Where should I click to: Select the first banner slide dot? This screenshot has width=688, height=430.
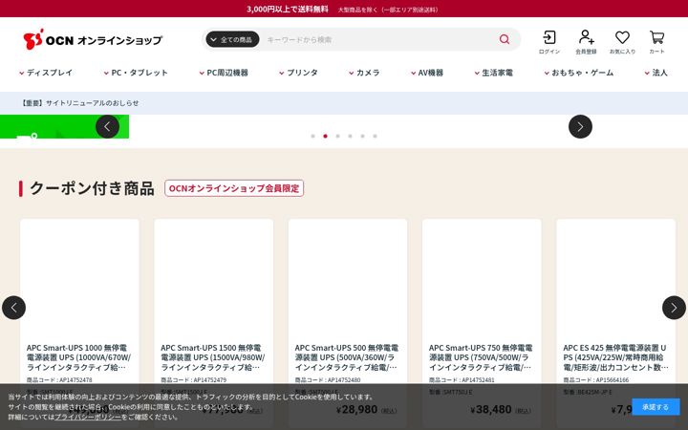point(312,136)
